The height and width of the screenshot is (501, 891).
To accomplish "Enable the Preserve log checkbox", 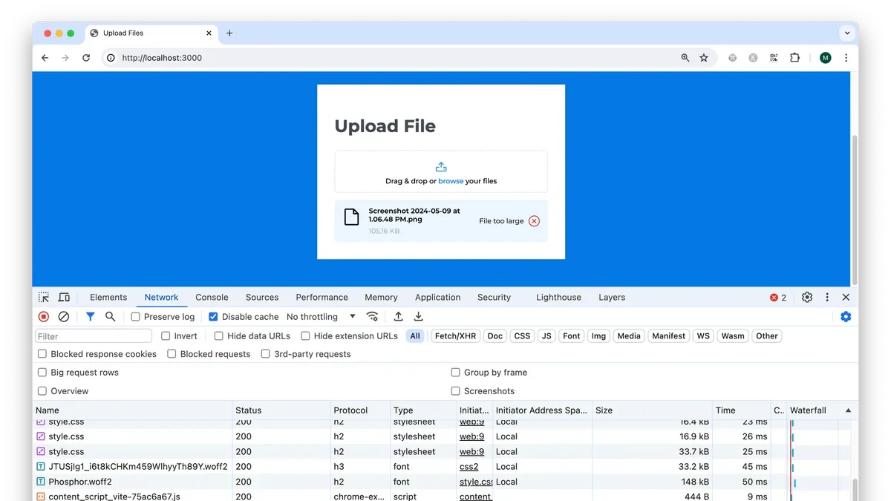I will click(135, 316).
